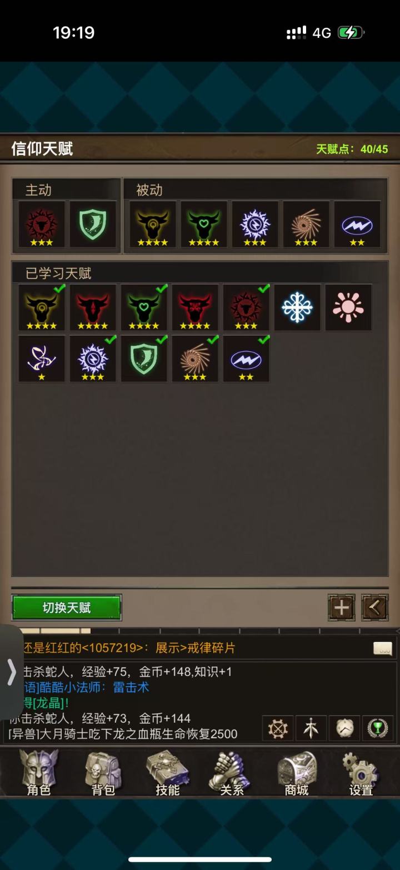The height and width of the screenshot is (870, 400).
Task: Expand the chat window keyboard button
Action: (383, 648)
